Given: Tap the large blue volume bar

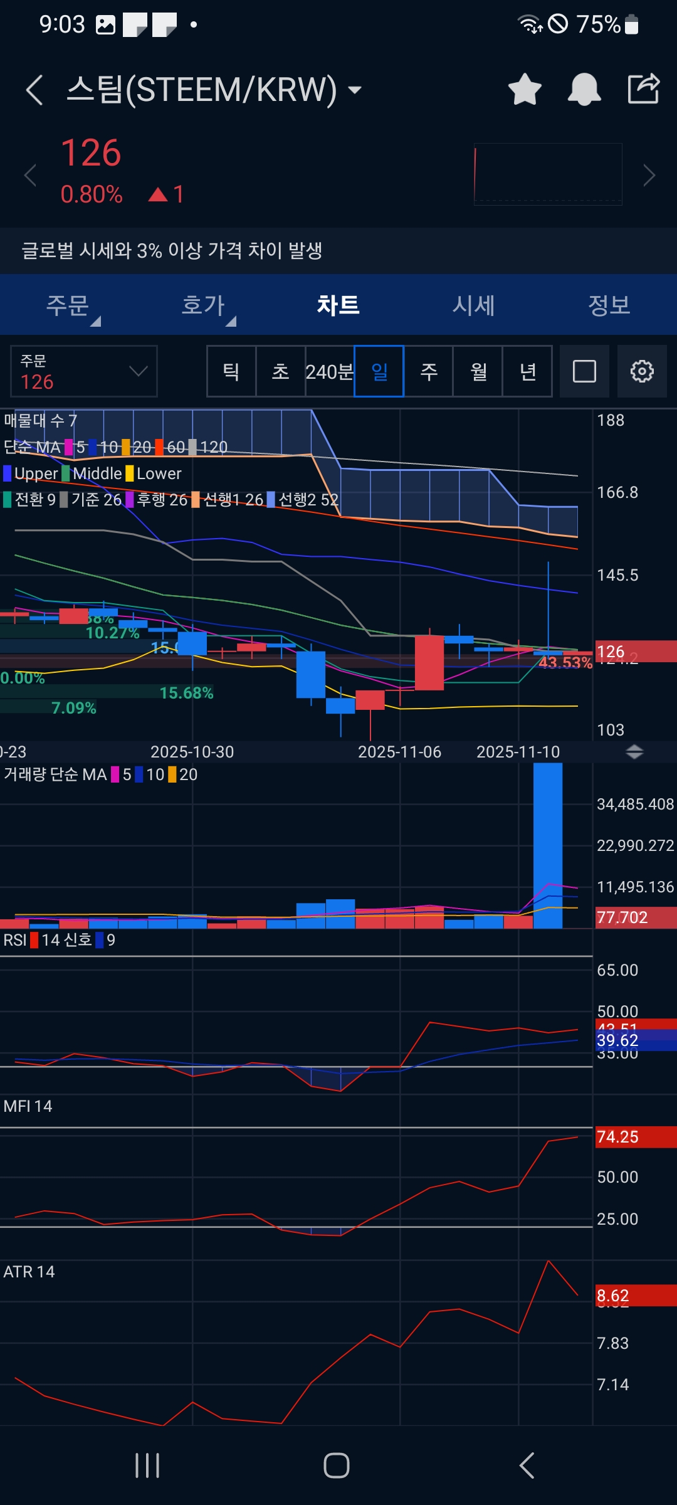Looking at the screenshot, I should click(548, 846).
